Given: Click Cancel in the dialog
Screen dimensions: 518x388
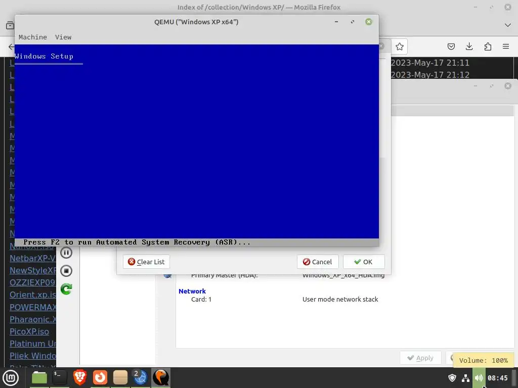Looking at the screenshot, I should click(x=318, y=262).
